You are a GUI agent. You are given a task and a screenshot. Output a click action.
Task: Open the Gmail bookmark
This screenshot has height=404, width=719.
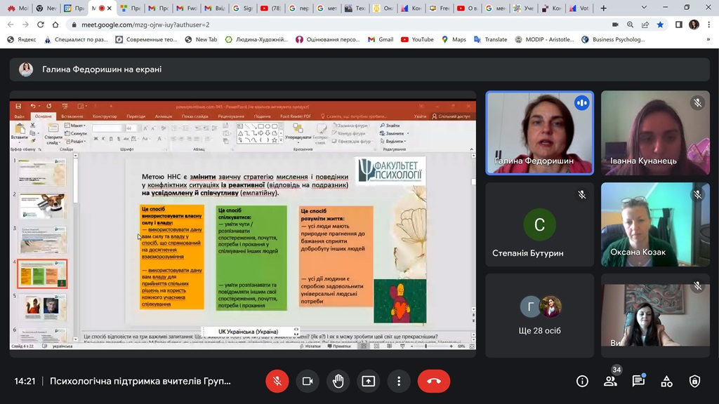tap(380, 40)
